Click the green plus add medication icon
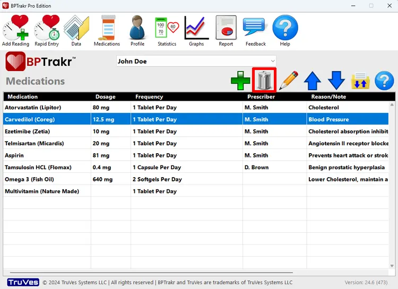 240,81
